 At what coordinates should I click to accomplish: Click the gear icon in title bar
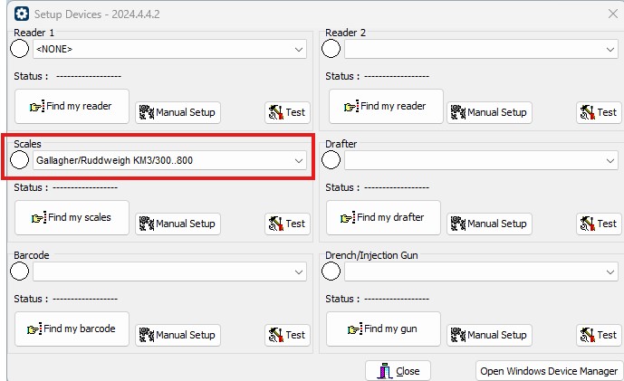click(x=22, y=14)
